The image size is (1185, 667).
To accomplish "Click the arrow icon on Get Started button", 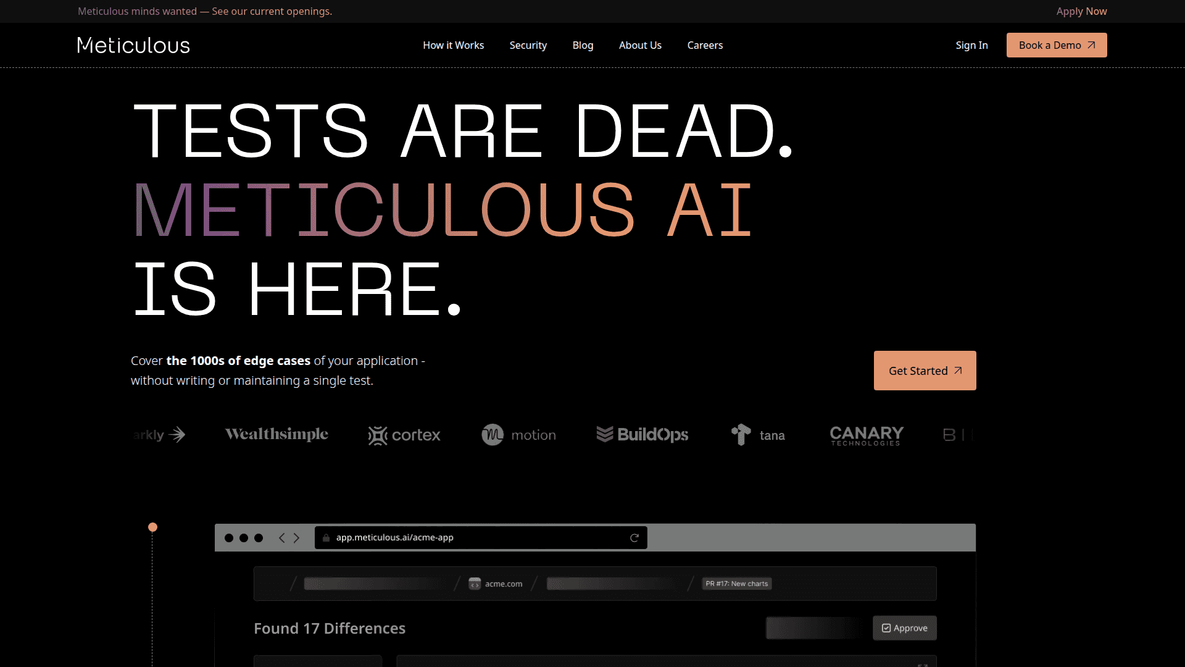I will click(958, 371).
